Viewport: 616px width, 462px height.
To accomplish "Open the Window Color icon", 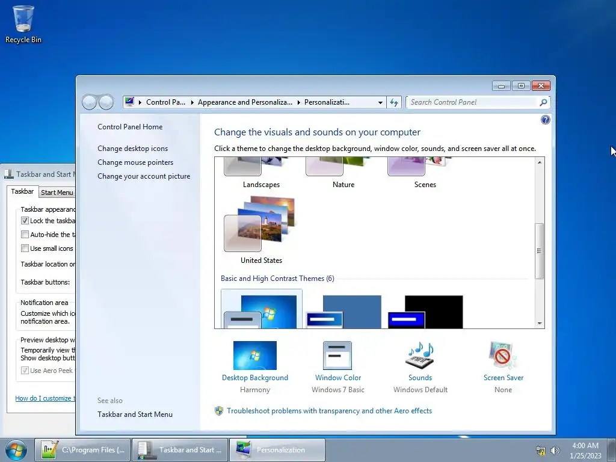I will [337, 355].
